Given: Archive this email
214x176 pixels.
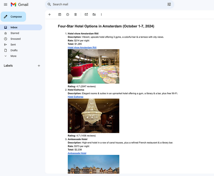Looking at the screenshot, I should (60, 14).
